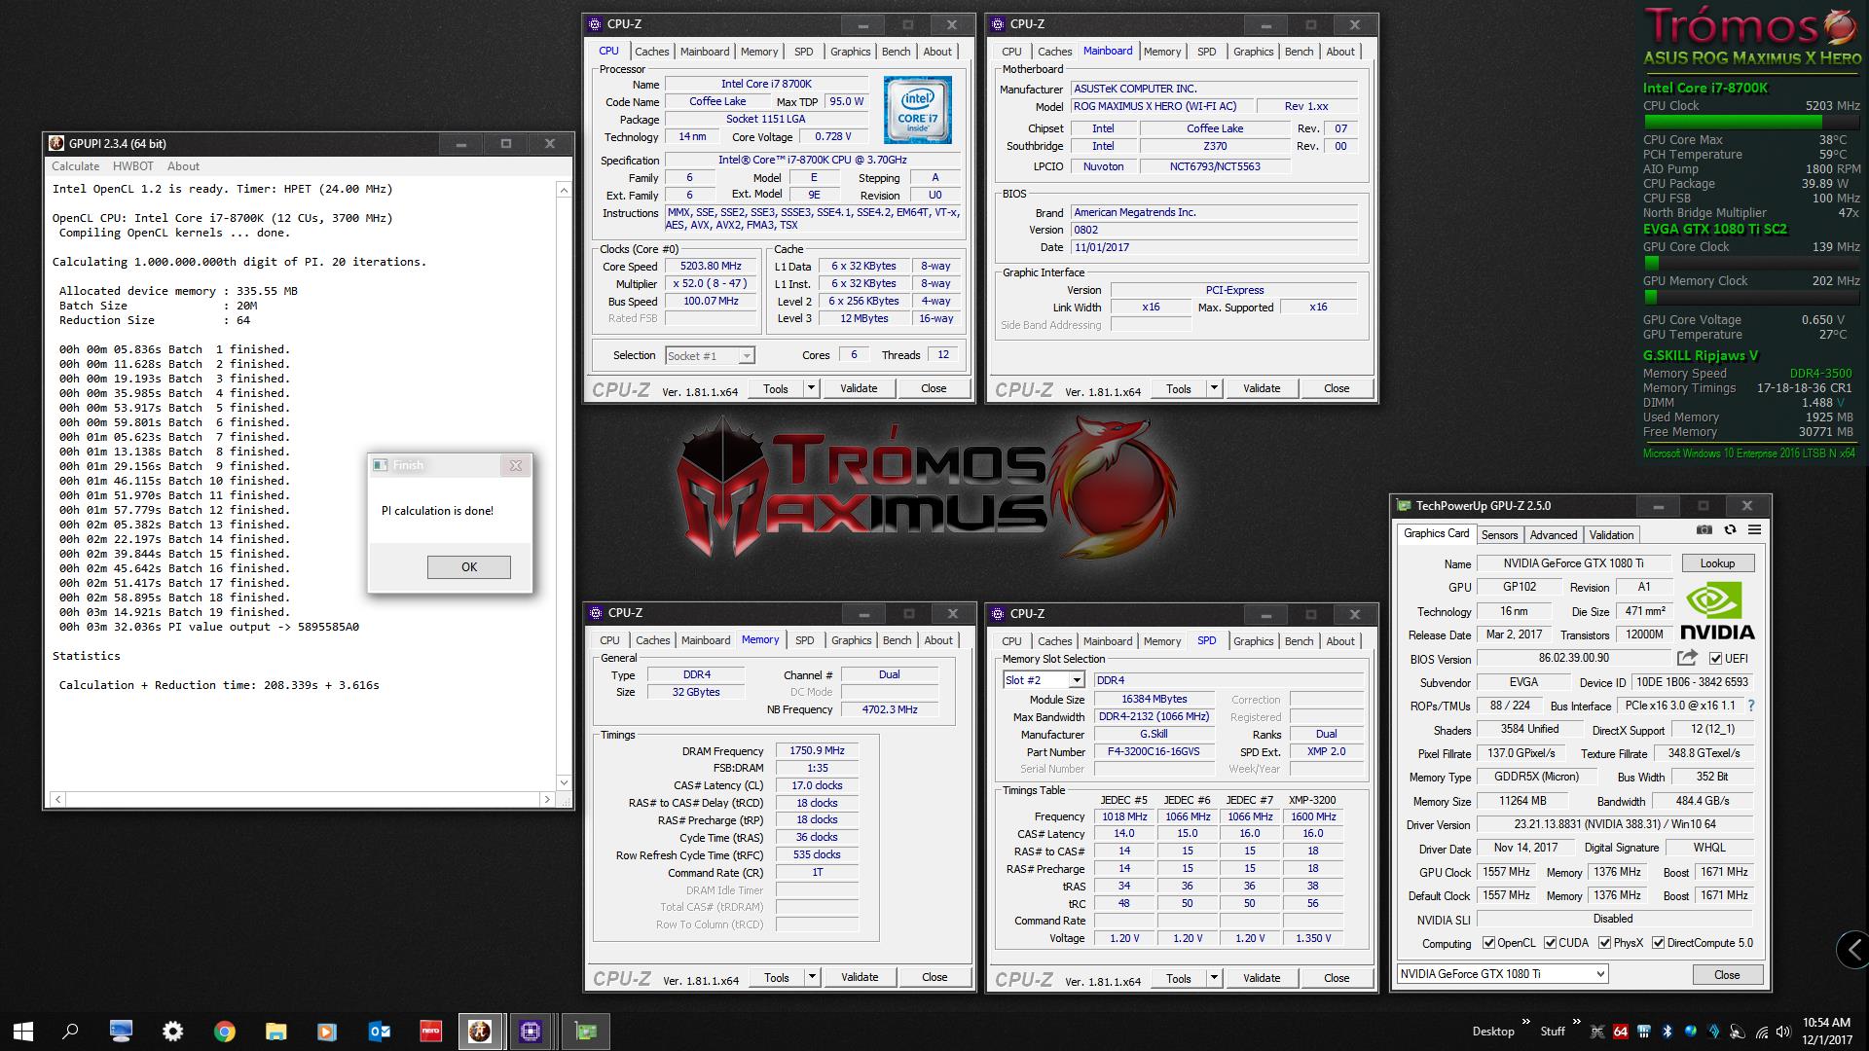Click the BIOS version share icon
The image size is (1869, 1051).
pos(1688,658)
